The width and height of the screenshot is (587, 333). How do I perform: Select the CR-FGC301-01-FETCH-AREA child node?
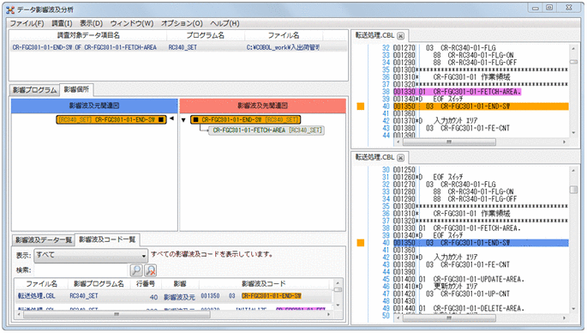click(267, 130)
